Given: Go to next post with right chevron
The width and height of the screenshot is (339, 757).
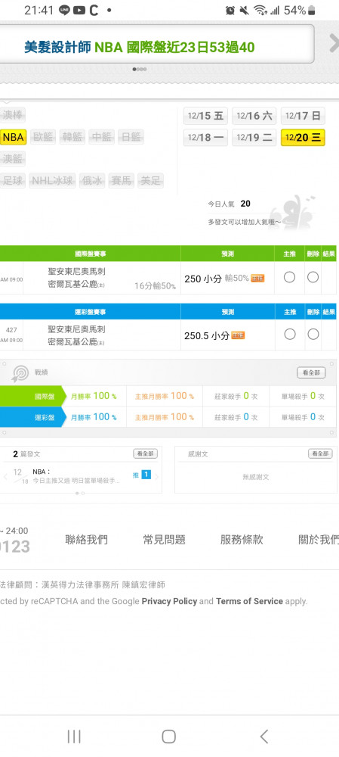Looking at the screenshot, I should 156,476.
